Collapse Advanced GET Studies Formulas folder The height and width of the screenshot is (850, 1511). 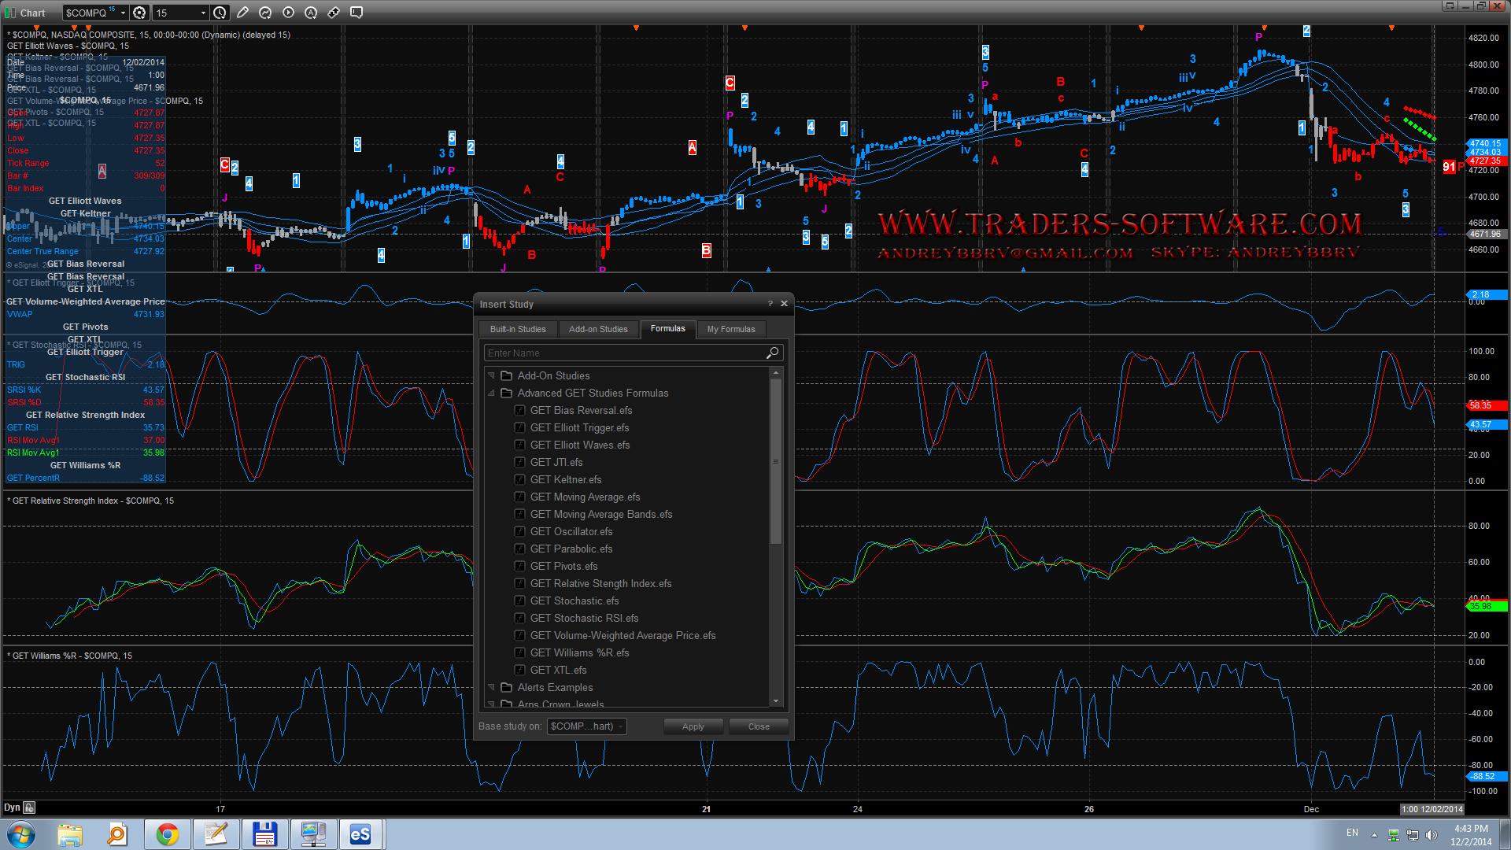pyautogui.click(x=492, y=393)
